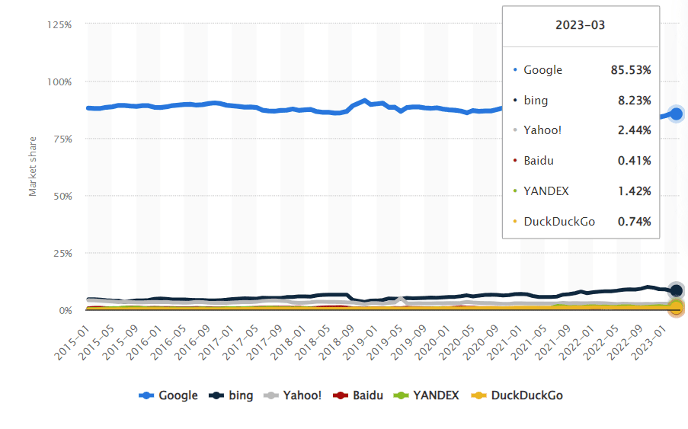Screen dimensions: 688x429
Task: Click the Google data point at 2023-03
Action: (x=676, y=114)
